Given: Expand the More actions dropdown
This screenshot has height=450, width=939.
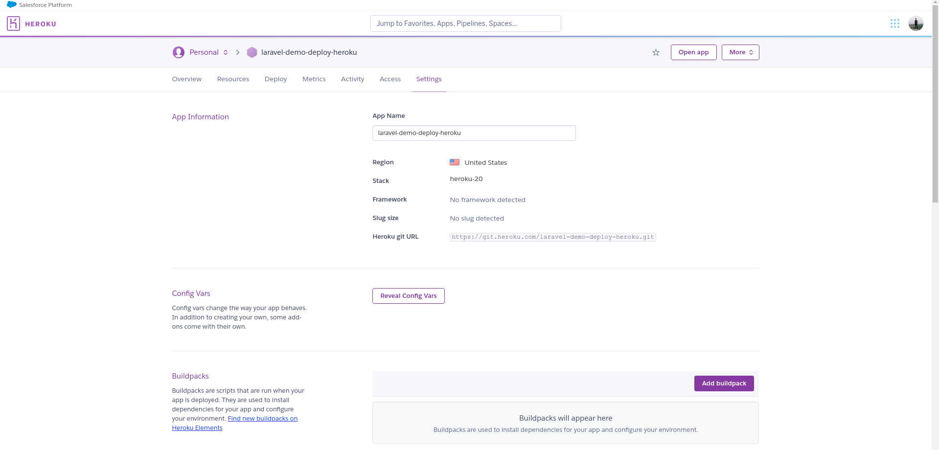Looking at the screenshot, I should [740, 52].
